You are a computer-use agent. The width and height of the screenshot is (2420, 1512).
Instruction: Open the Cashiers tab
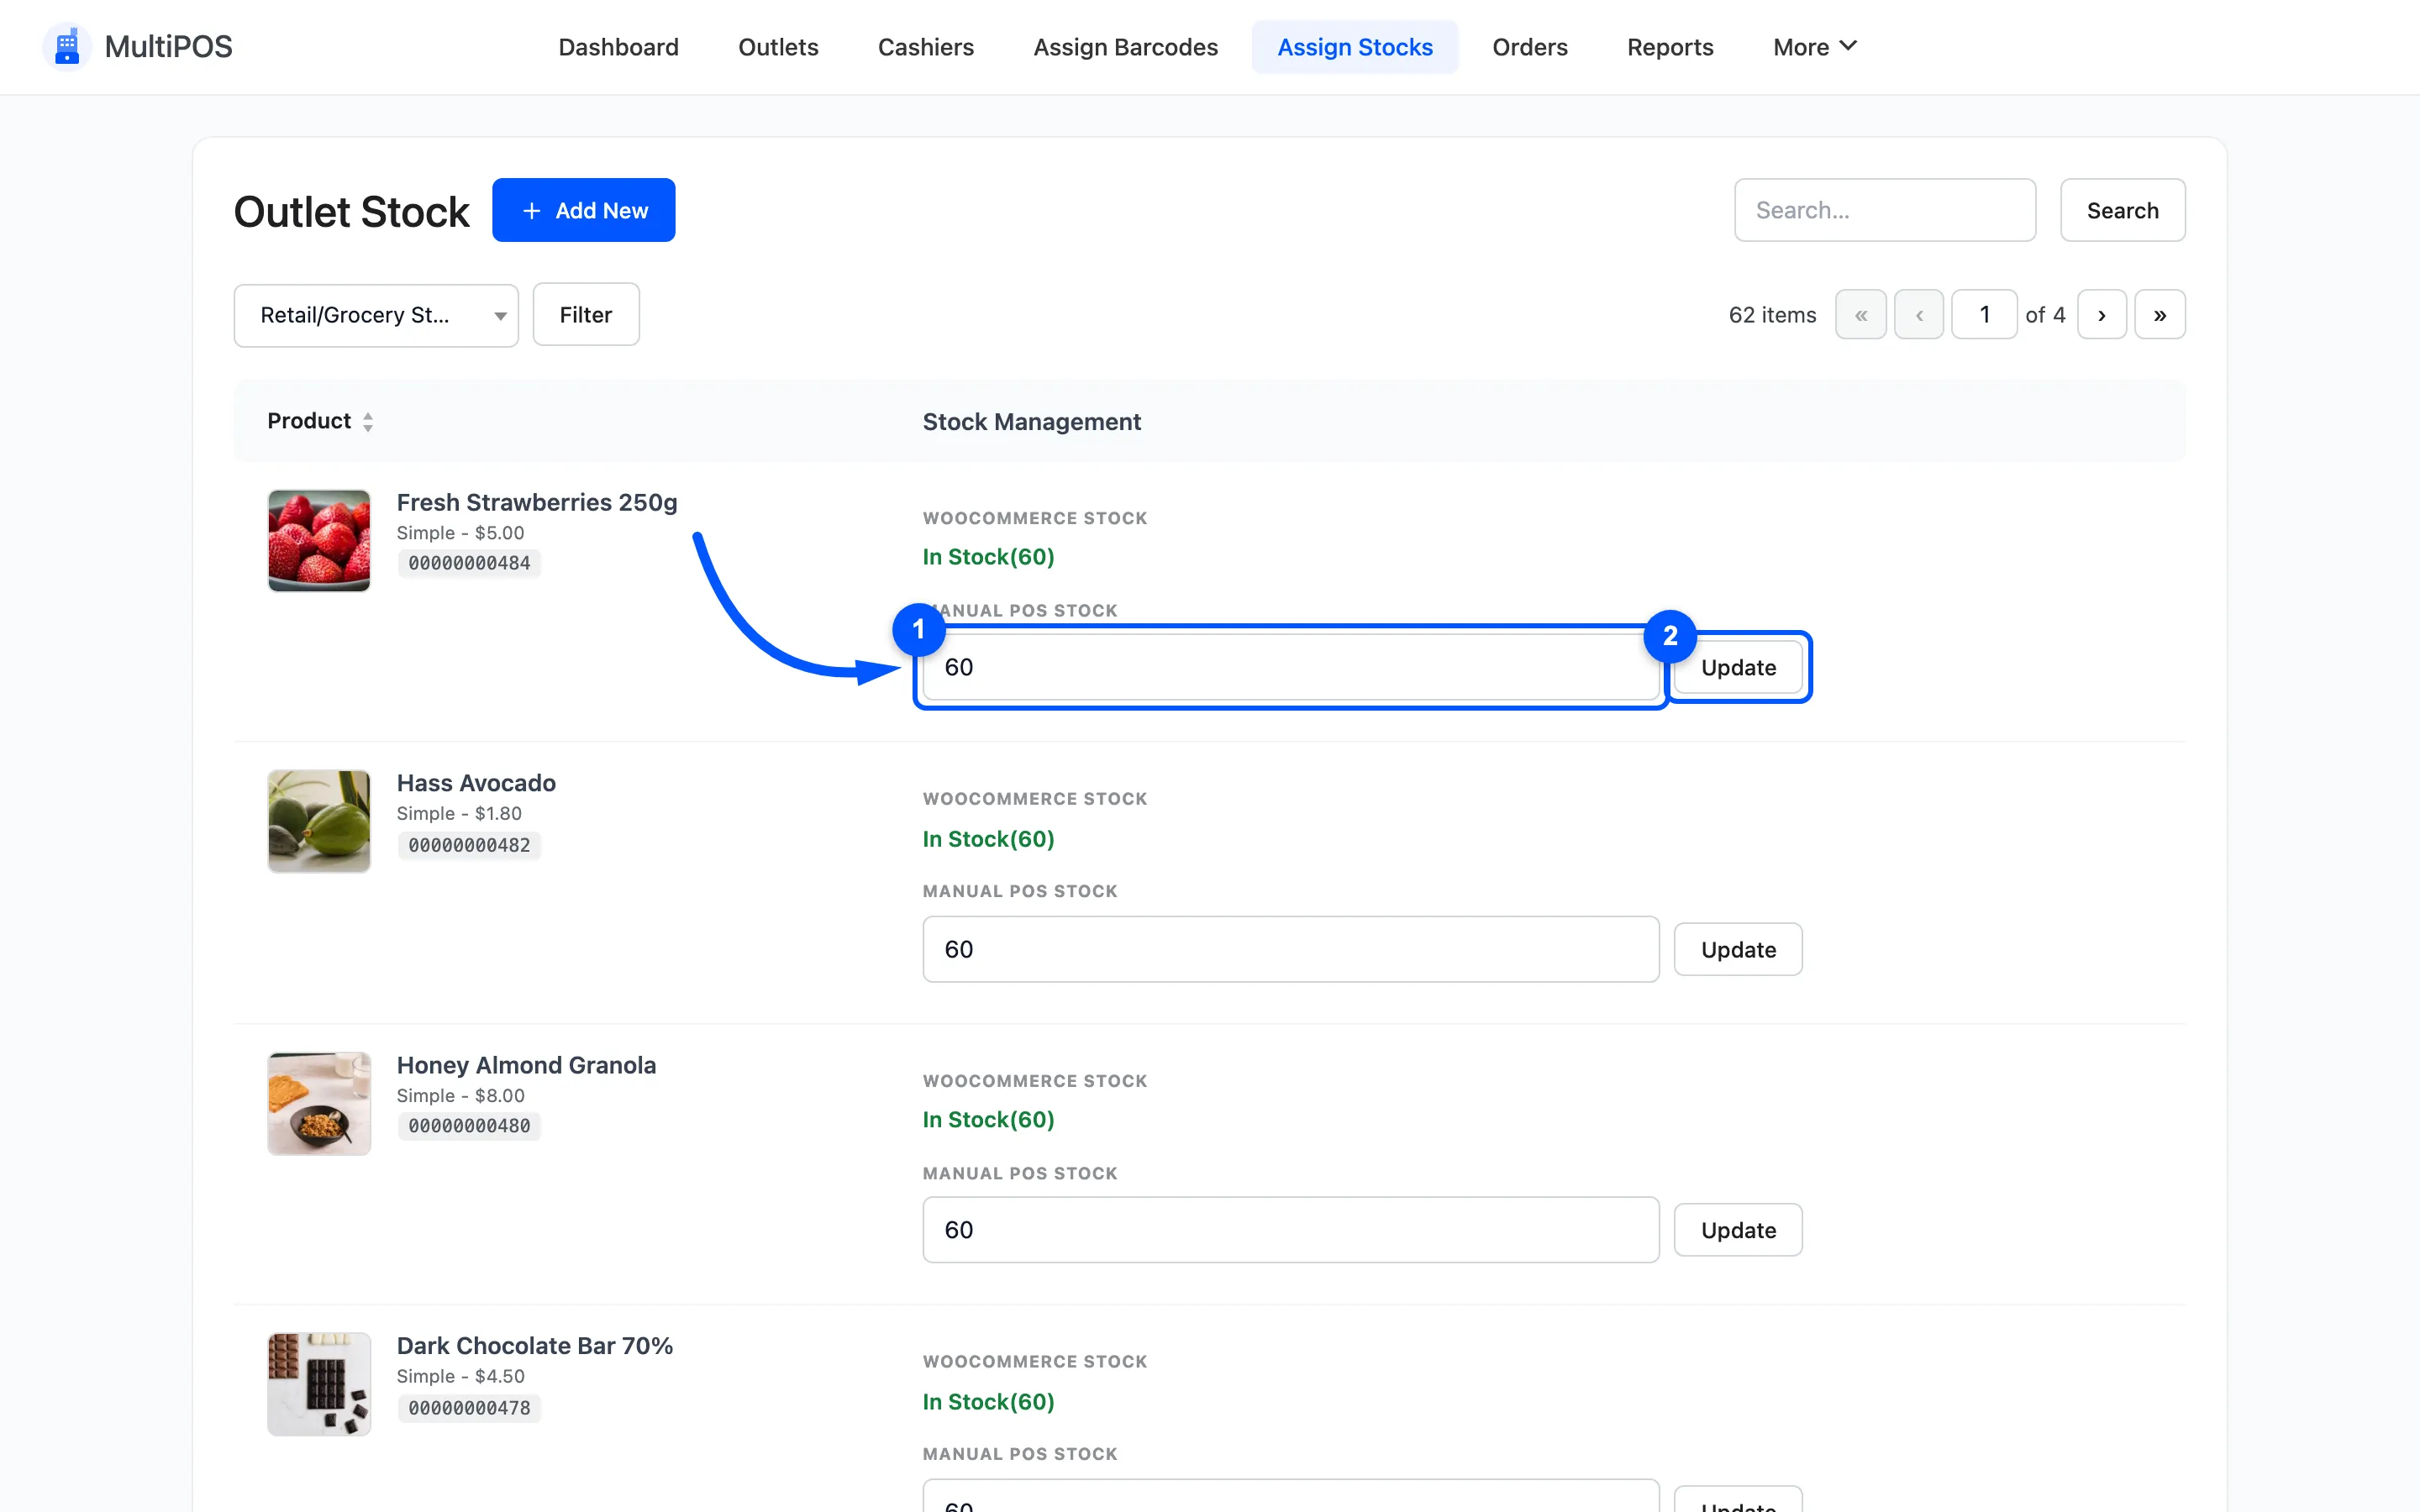[926, 47]
